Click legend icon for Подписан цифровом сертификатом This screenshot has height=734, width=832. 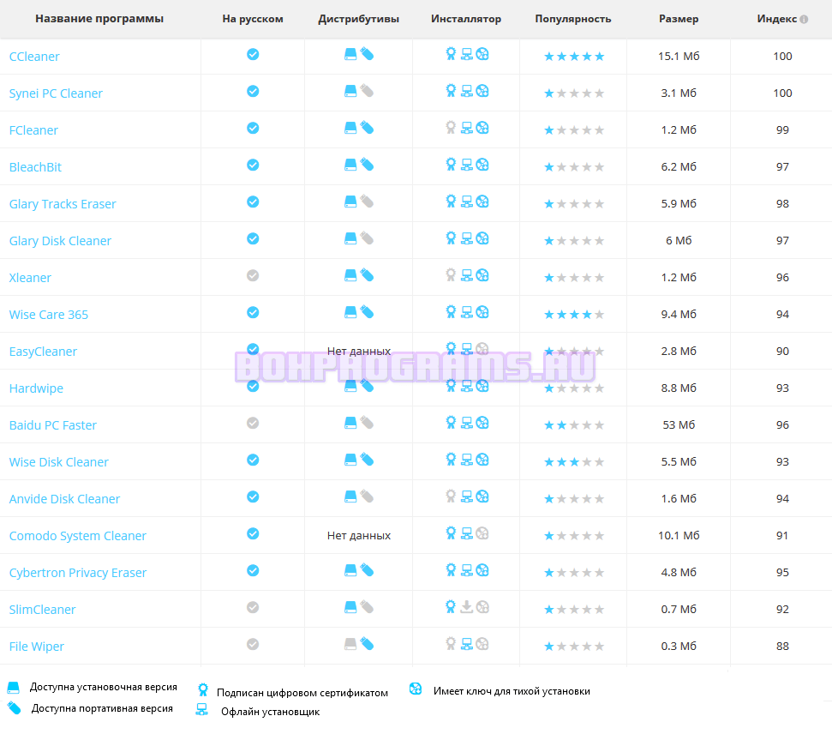(203, 690)
